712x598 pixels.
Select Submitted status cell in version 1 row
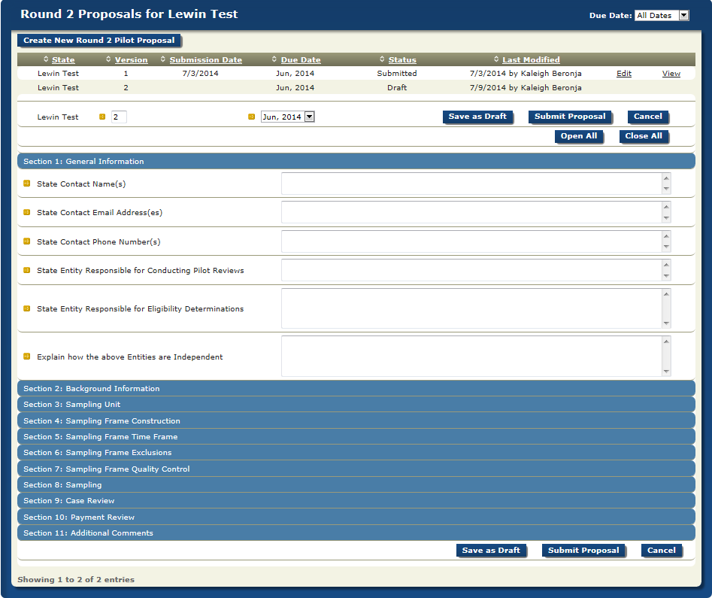coord(397,73)
